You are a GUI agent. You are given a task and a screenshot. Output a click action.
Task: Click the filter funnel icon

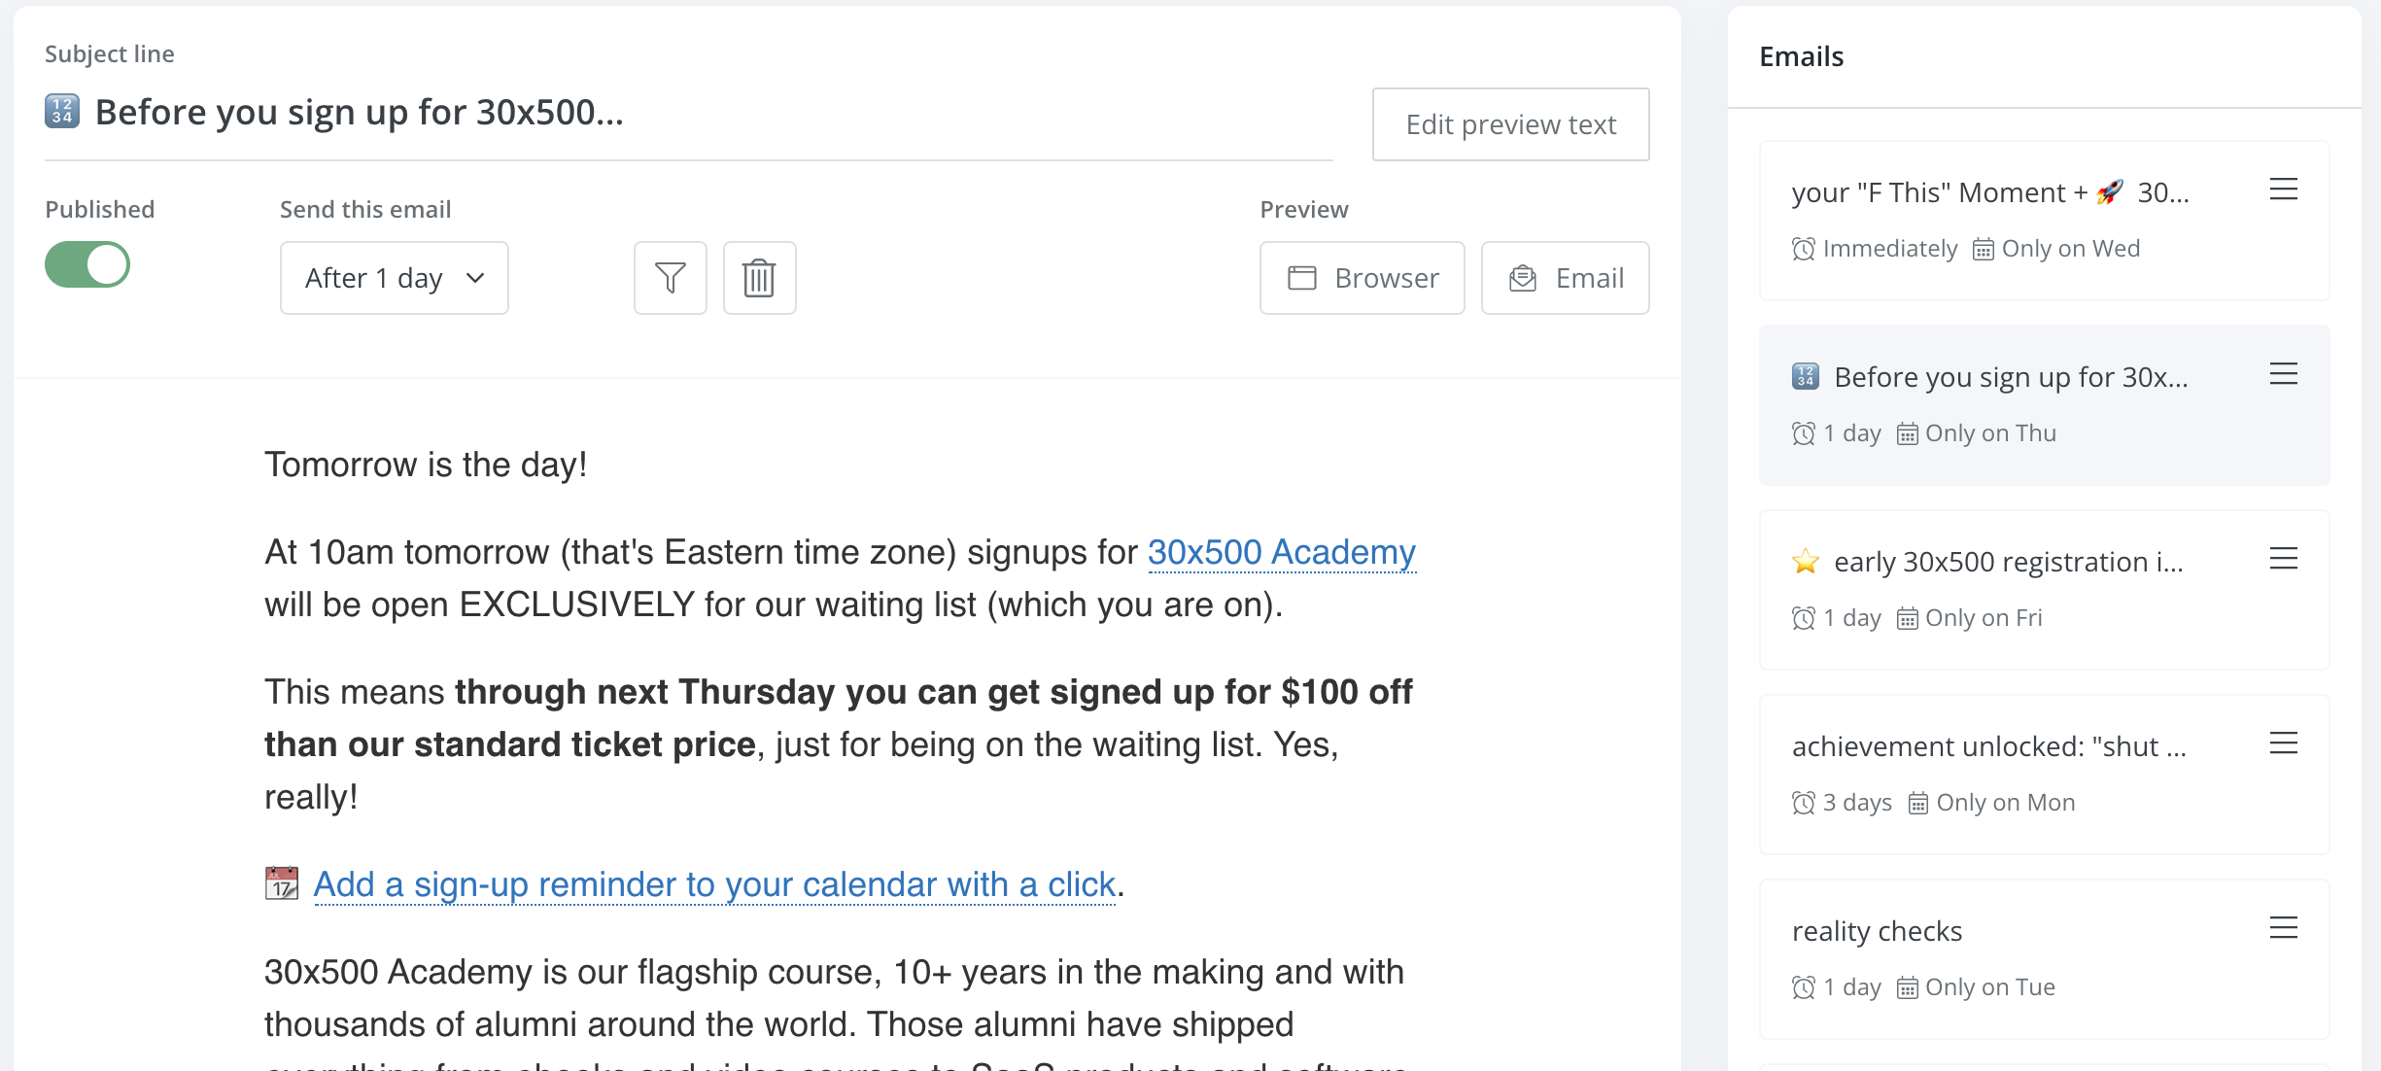[670, 278]
